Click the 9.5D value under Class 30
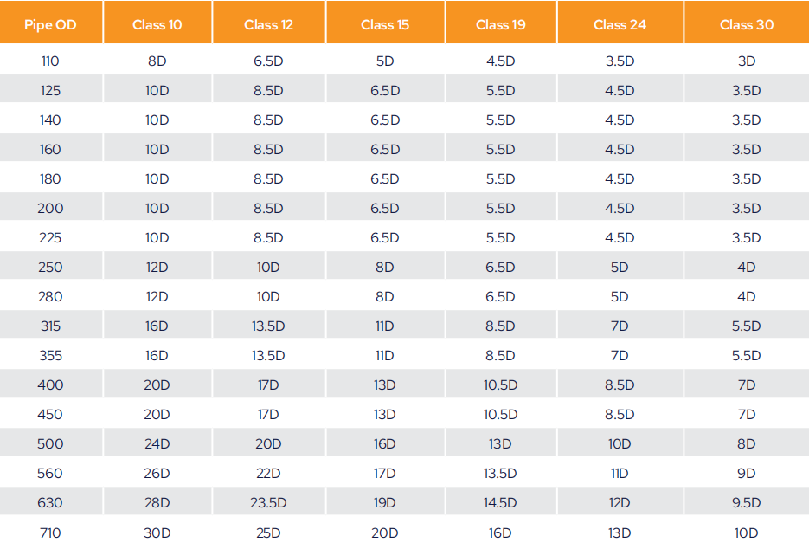The image size is (809, 543). click(747, 502)
